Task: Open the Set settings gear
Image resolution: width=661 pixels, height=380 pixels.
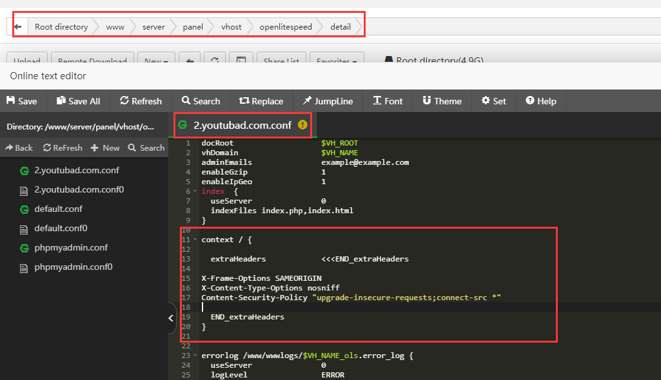Action: click(493, 101)
